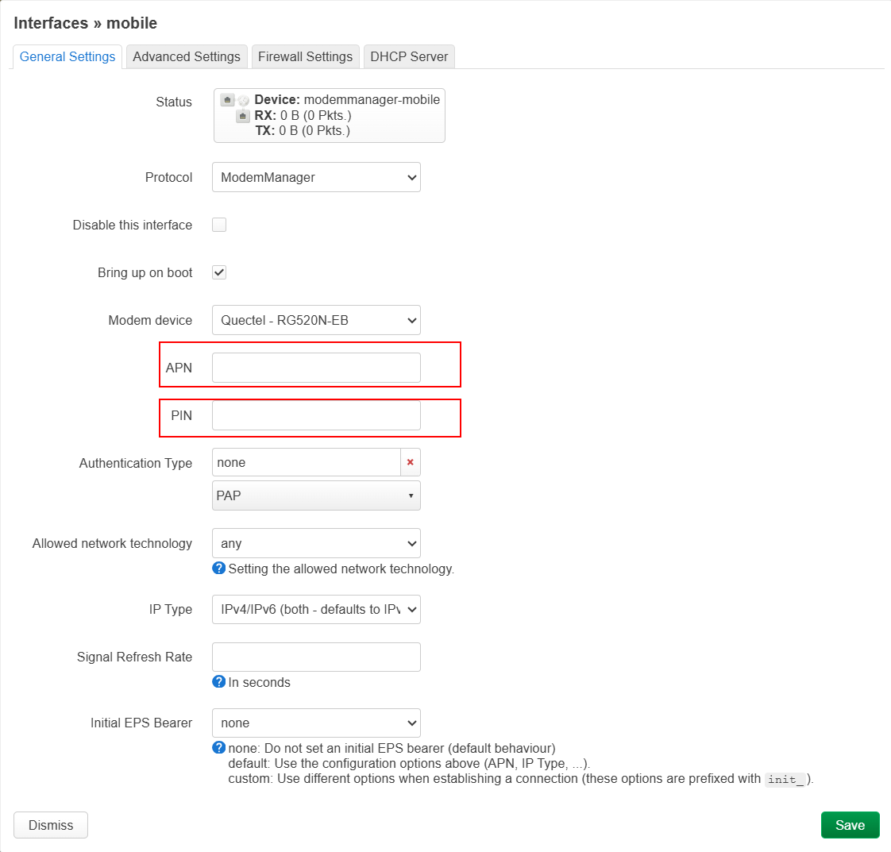Click the 'Interfaces » mobile' heading

tap(85, 23)
